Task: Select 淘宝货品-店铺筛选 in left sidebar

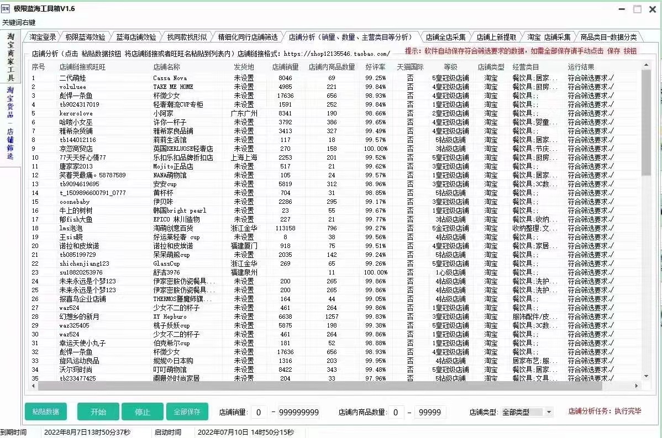Action: (10, 123)
